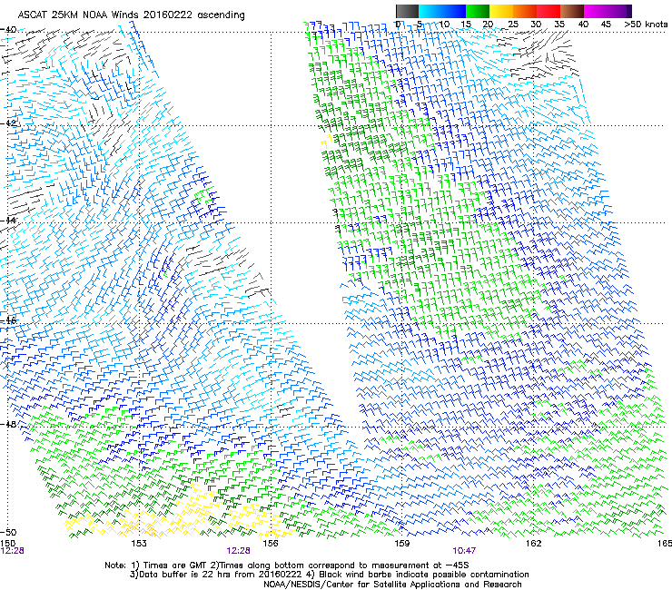Click the '-50' latitude axis label
Viewport: 672px width, 590px height.
tap(8, 532)
